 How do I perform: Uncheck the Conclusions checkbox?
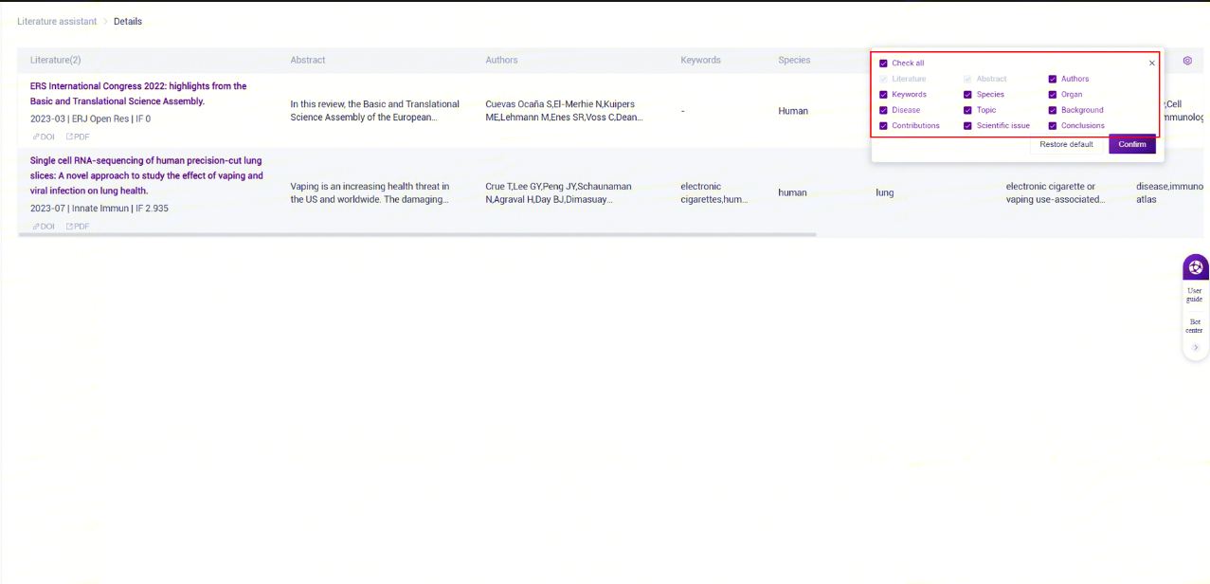1053,125
